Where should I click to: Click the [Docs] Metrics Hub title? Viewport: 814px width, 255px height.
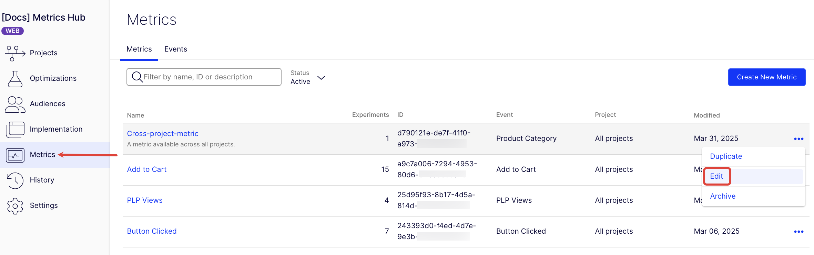point(43,18)
